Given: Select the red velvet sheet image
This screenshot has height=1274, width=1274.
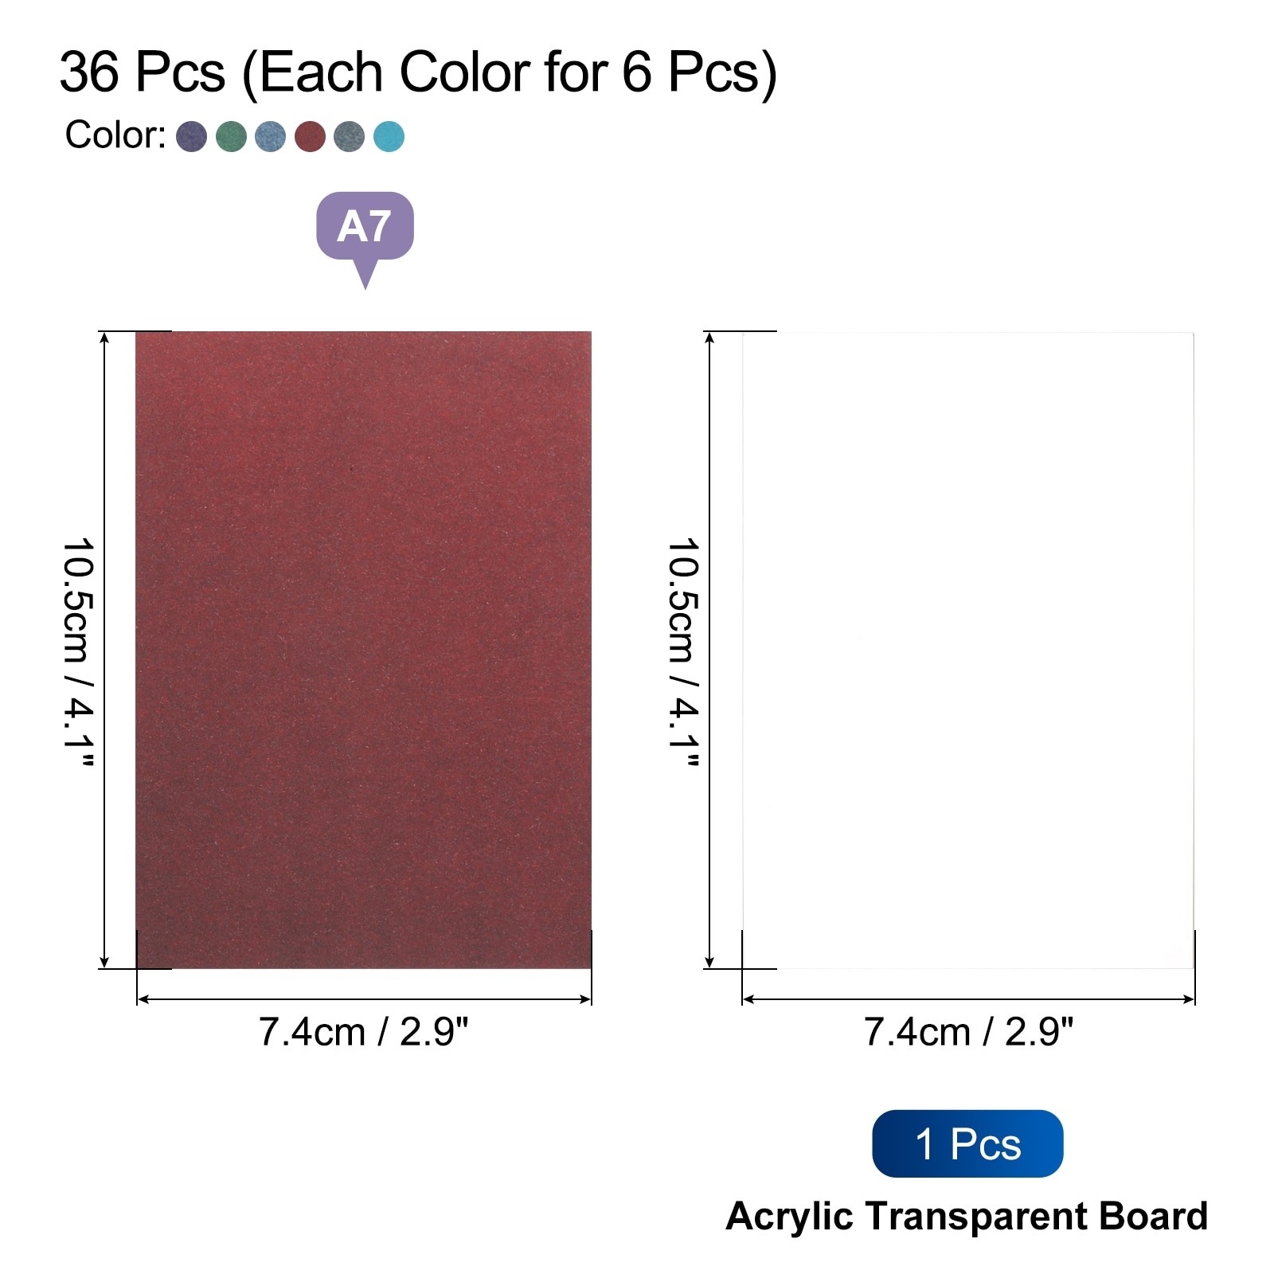Looking at the screenshot, I should click(364, 649).
